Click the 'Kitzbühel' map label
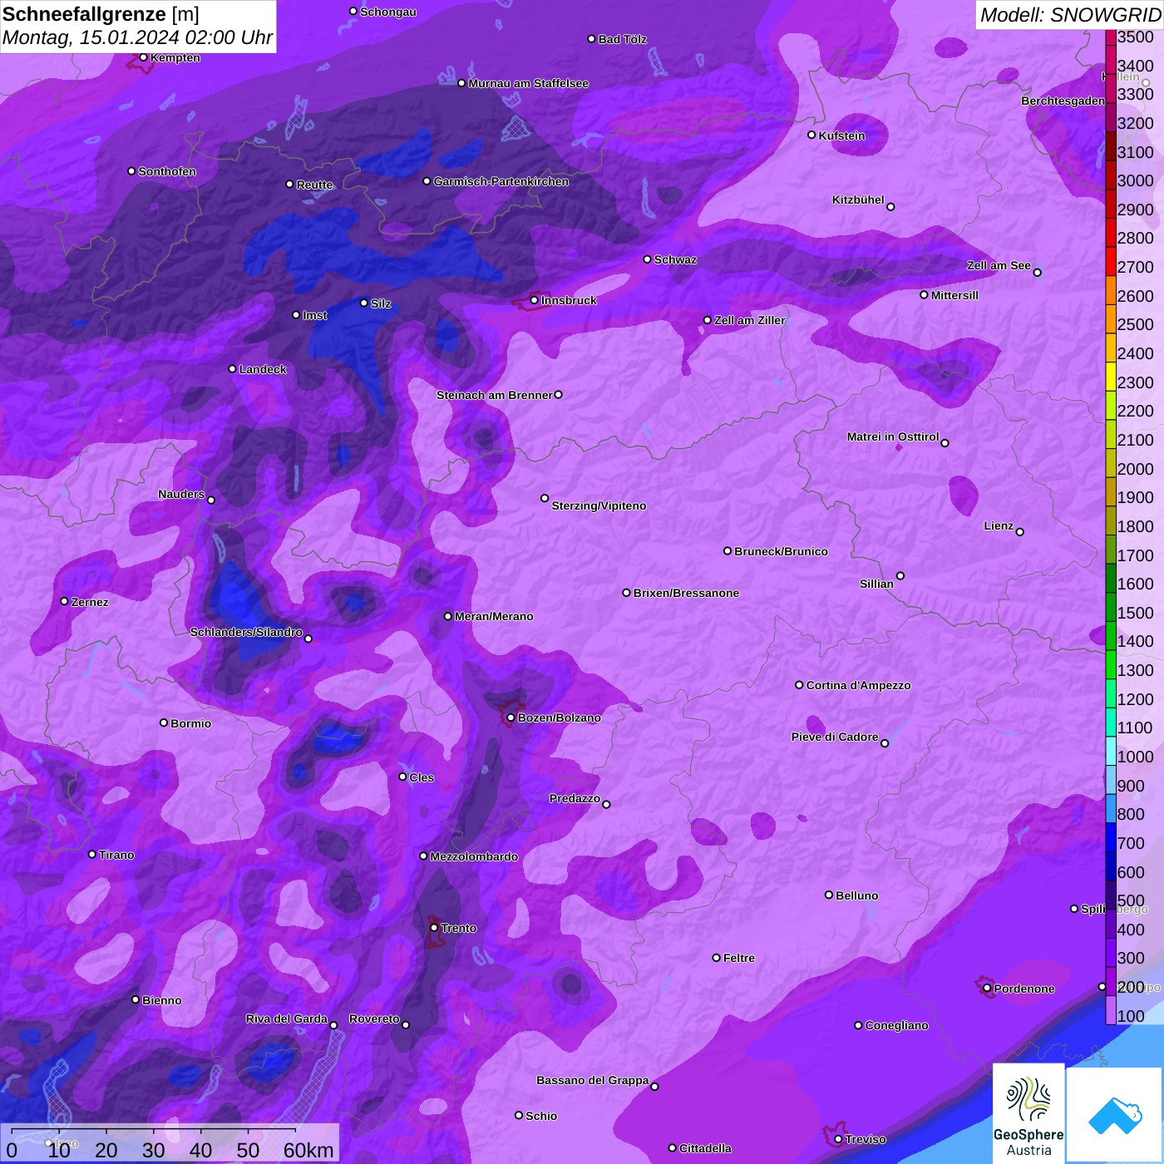1164x1164 pixels. (858, 200)
